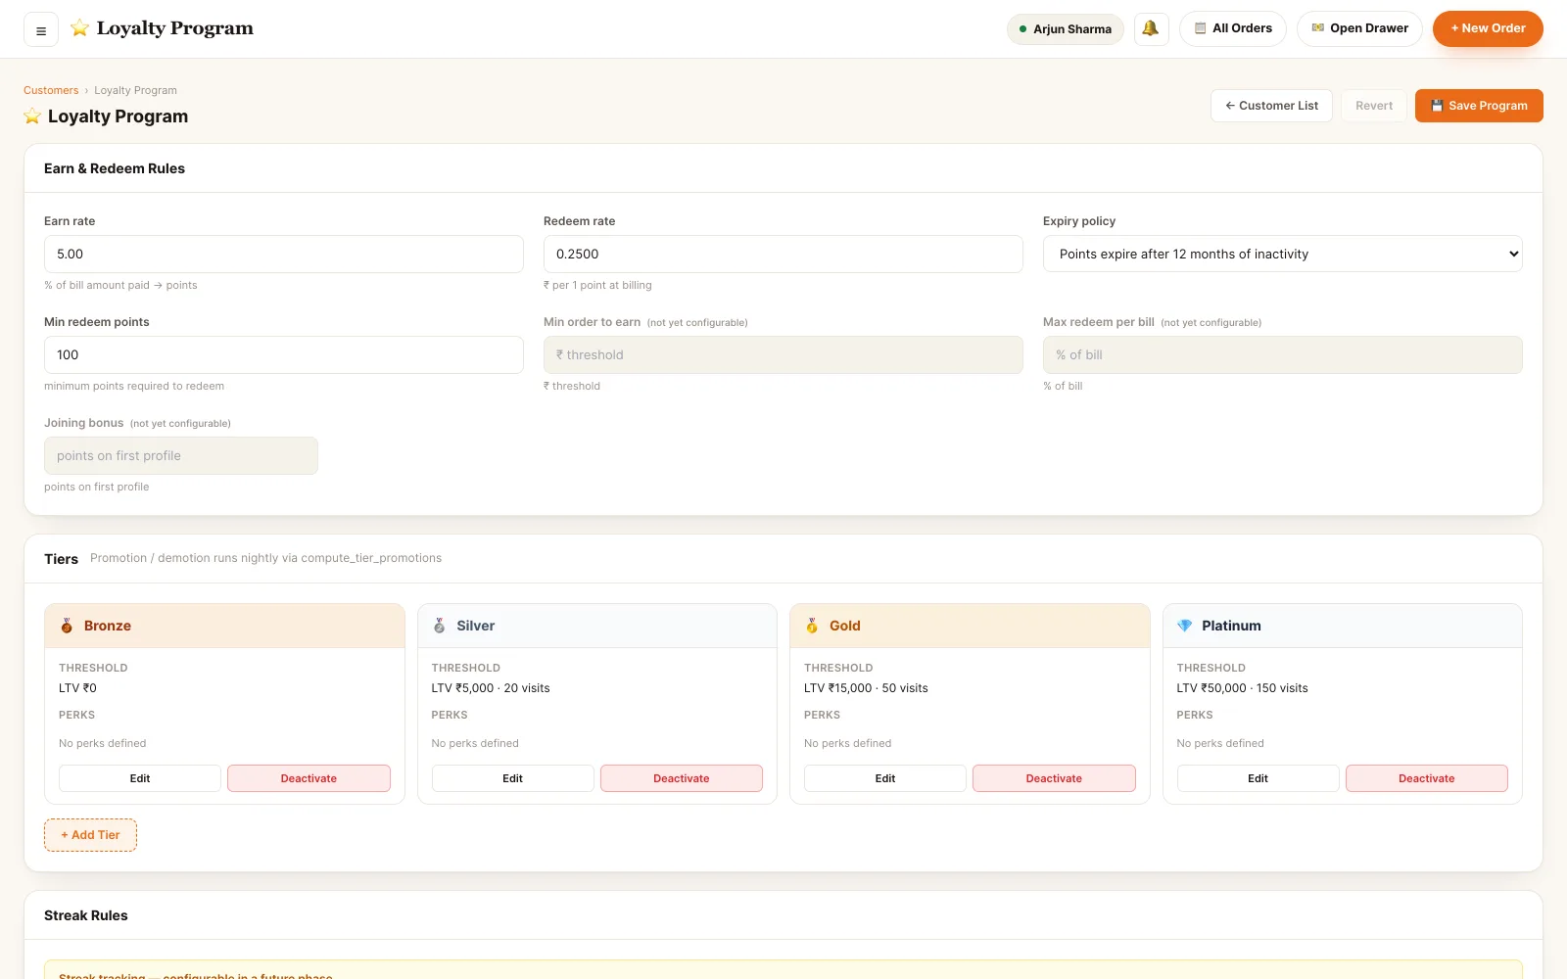
Task: Click the Bronze medal icon
Action: coord(67,626)
